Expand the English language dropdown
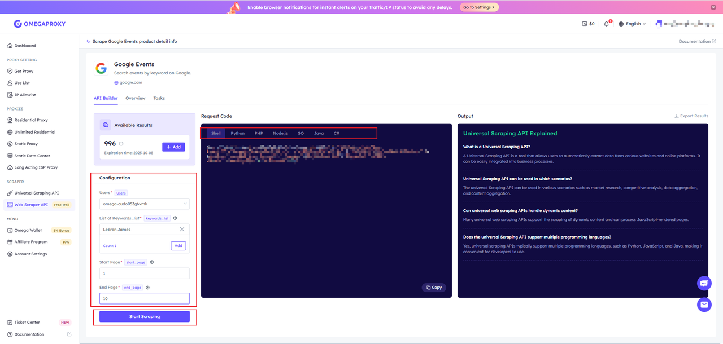Viewport: 723px width, 344px height. (632, 24)
